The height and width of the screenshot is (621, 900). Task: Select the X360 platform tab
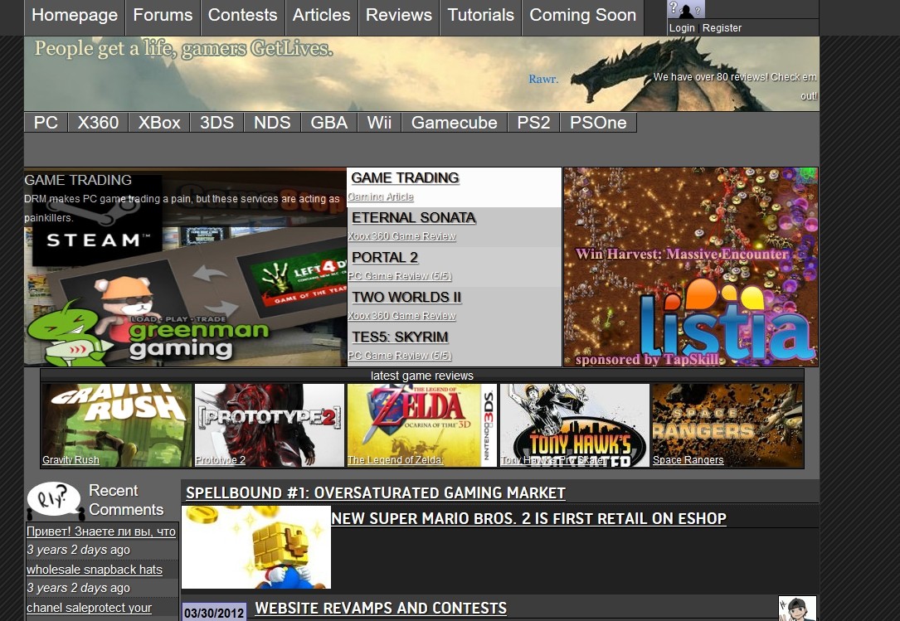(98, 123)
